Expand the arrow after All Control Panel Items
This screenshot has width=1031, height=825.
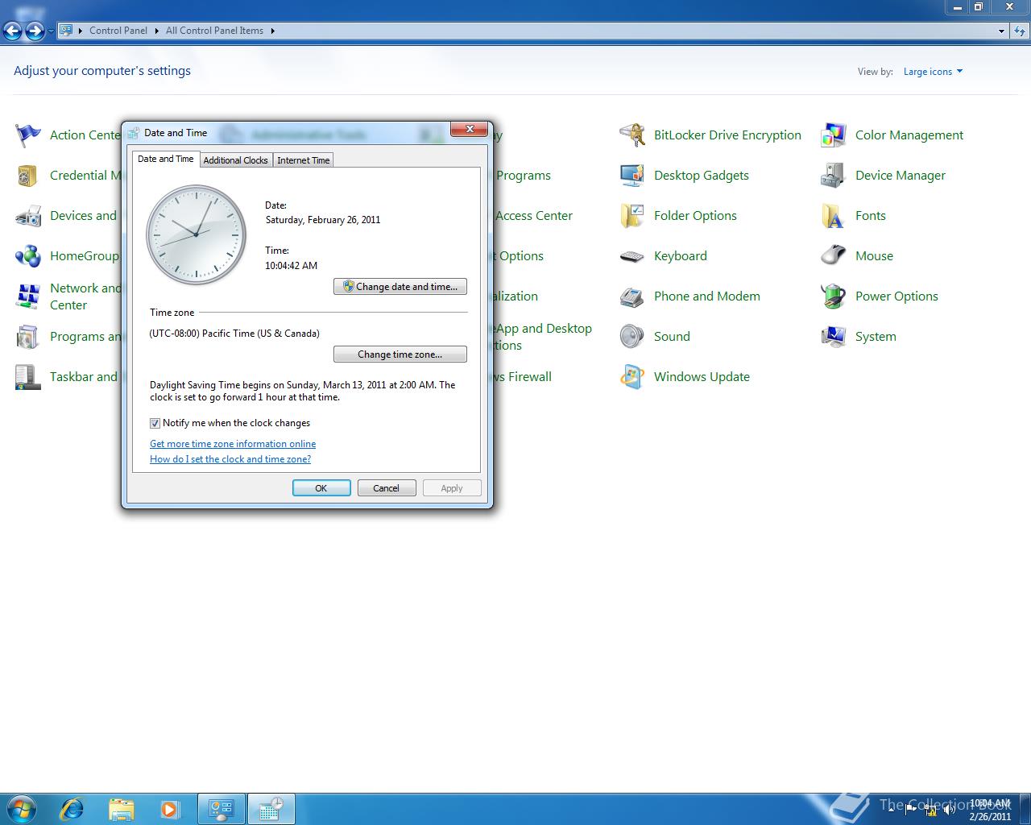[x=272, y=31]
